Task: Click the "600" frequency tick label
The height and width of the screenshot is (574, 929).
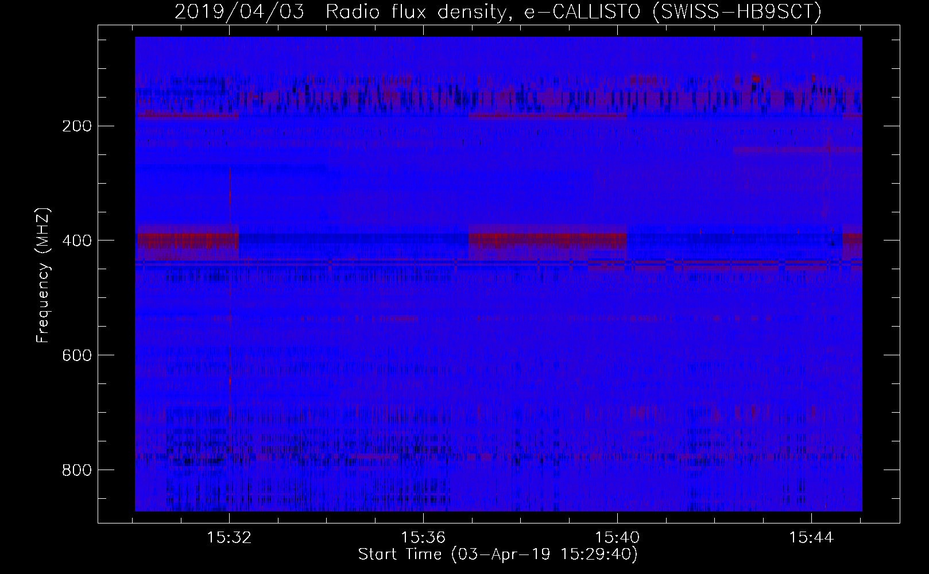Action: point(76,355)
